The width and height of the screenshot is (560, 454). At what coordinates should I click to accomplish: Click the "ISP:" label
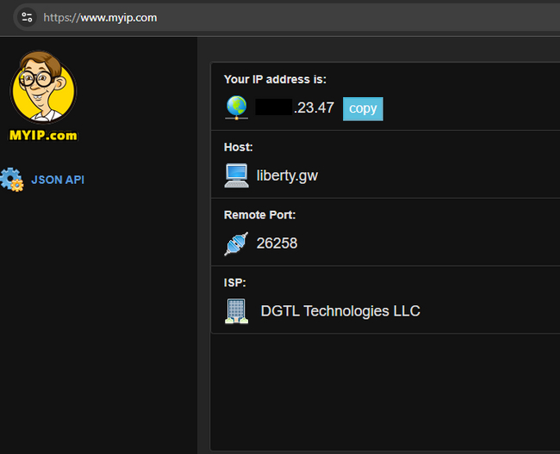coord(235,282)
